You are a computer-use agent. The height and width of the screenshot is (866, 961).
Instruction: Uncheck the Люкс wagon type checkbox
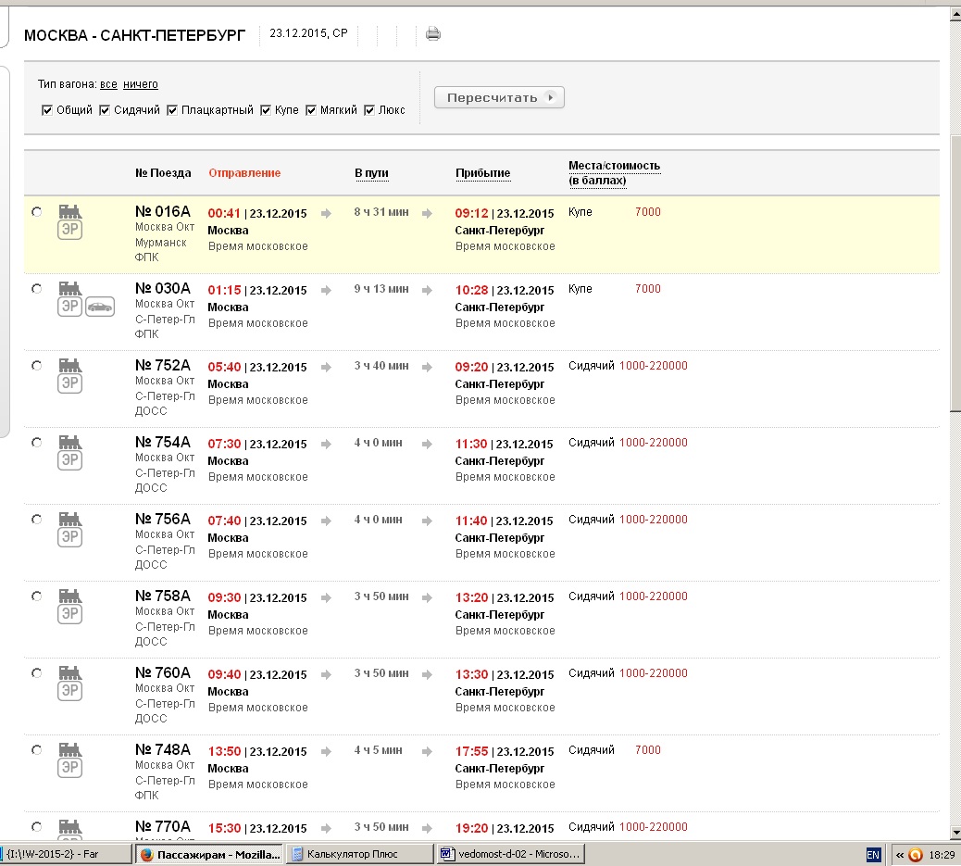370,110
